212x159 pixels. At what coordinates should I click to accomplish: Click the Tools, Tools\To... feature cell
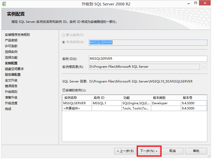tap(136, 108)
